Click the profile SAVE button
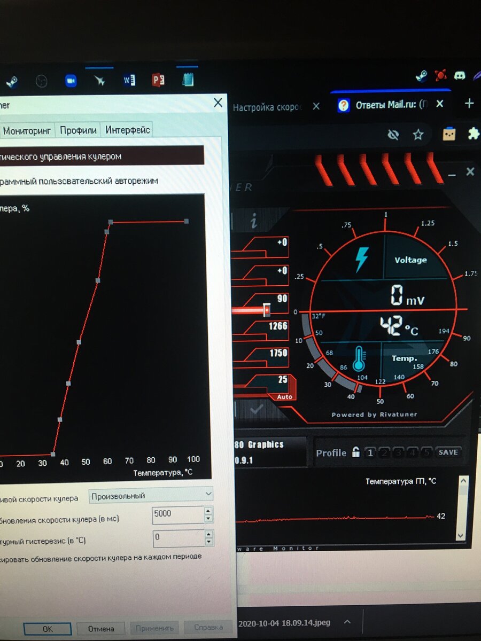 [448, 452]
